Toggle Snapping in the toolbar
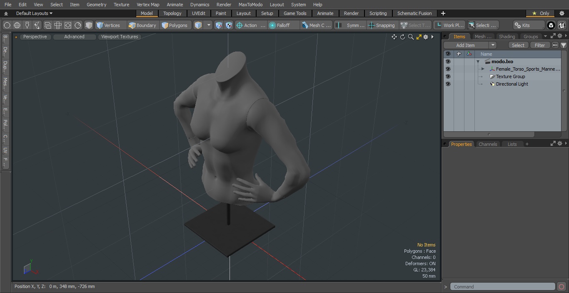 coord(382,25)
